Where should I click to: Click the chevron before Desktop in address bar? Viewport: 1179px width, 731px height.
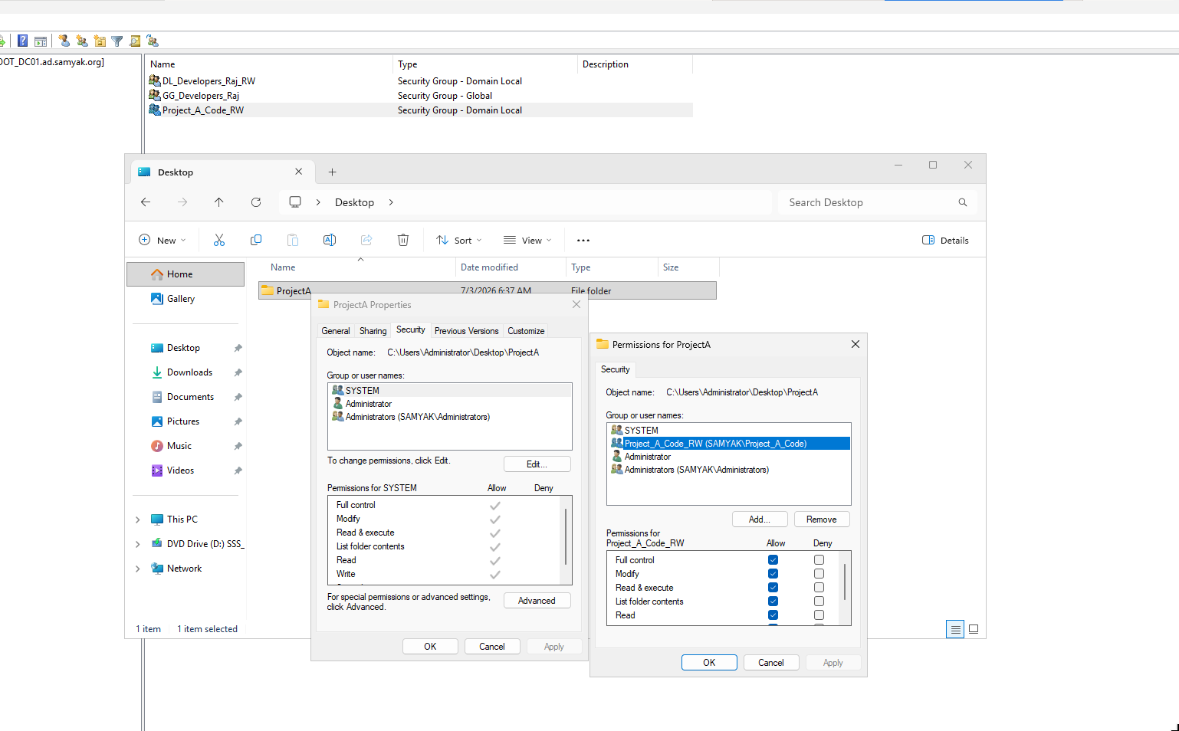[x=318, y=202]
